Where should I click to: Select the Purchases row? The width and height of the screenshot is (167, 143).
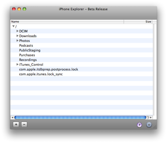[82, 55]
